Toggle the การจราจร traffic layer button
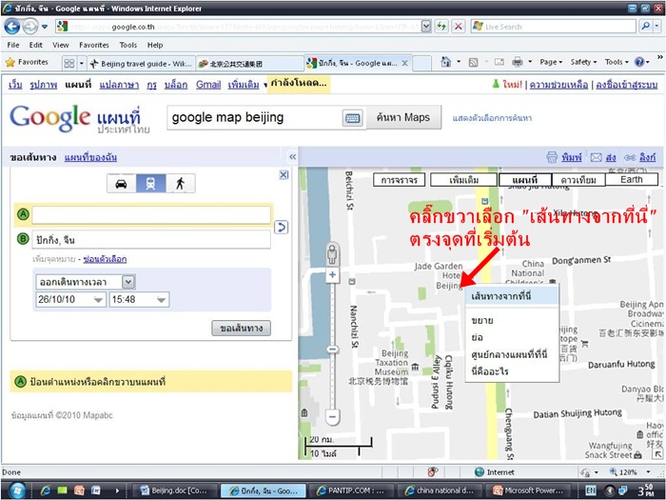The height and width of the screenshot is (500, 666). click(399, 180)
